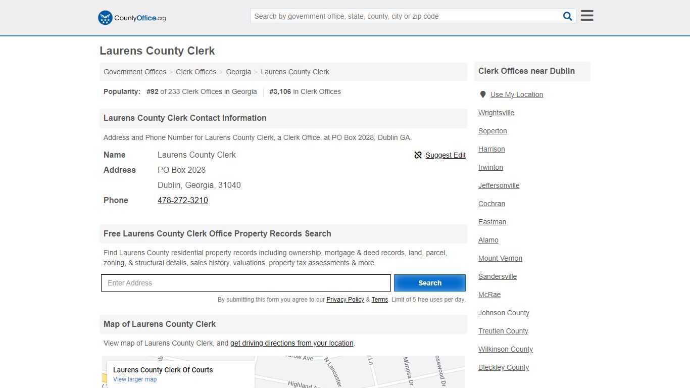Open Mount Vernon clerk offices

[x=500, y=258]
